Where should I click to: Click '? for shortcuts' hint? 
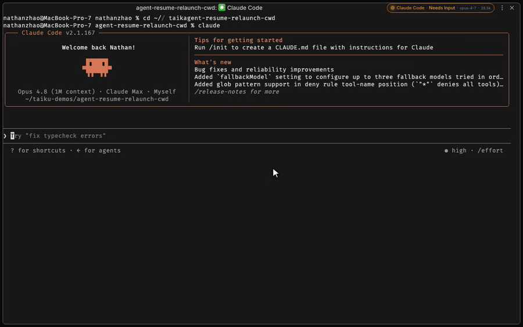tap(38, 150)
